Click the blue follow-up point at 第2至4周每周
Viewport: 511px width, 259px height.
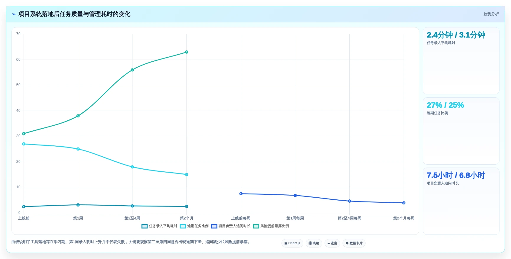pyautogui.click(x=349, y=201)
